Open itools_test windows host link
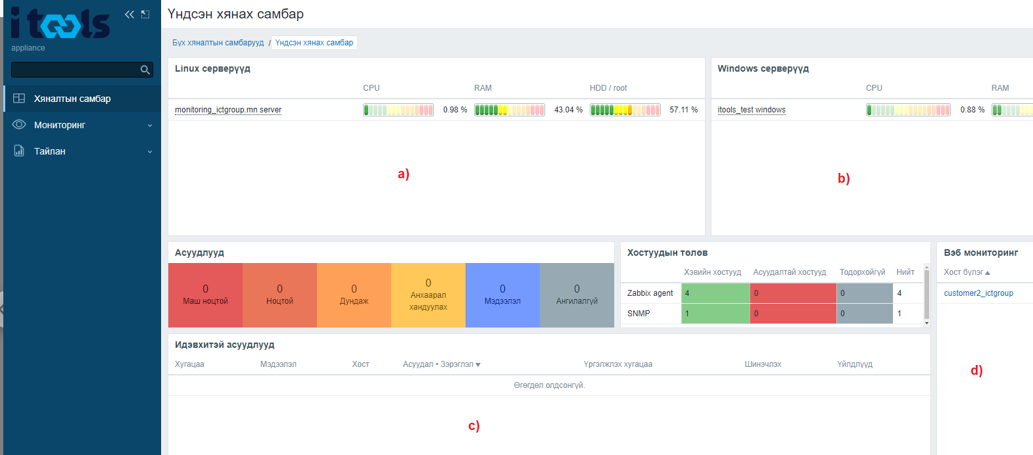The width and height of the screenshot is (1033, 455). click(x=752, y=110)
